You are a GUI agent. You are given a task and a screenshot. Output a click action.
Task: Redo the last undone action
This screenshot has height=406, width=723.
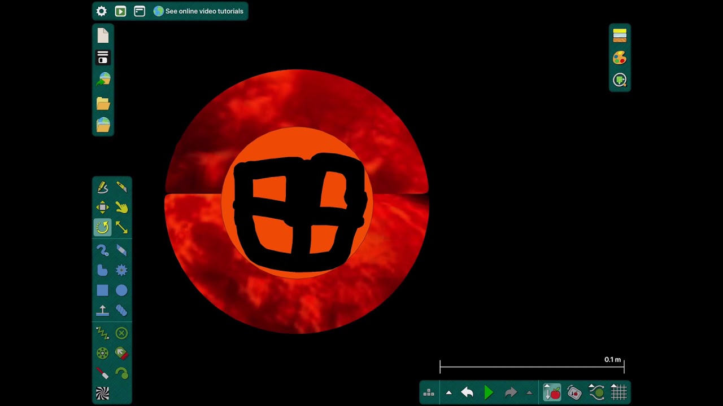511,392
